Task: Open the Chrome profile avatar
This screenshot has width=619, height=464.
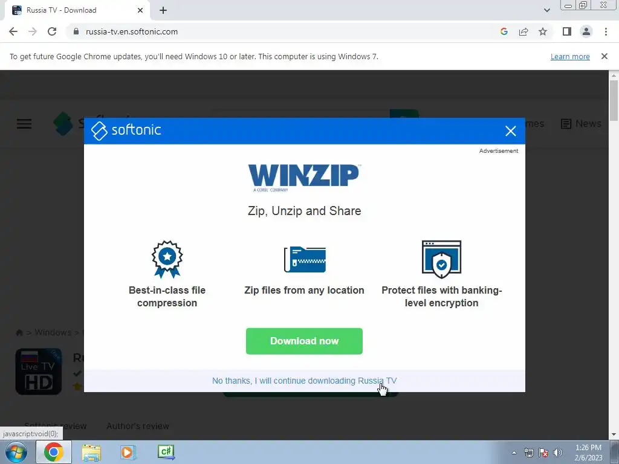Action: [586, 31]
